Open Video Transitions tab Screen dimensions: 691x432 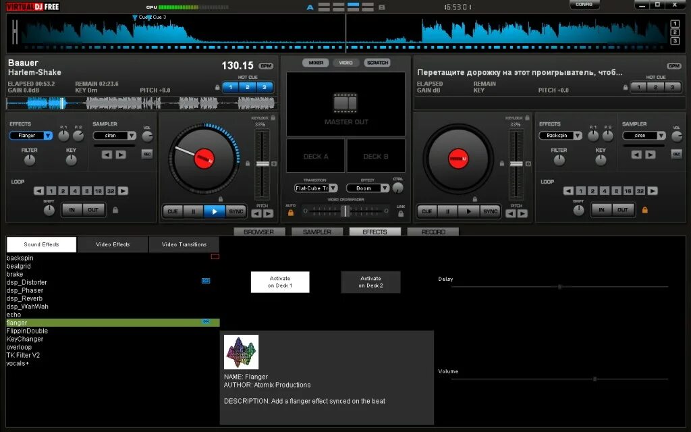(184, 244)
